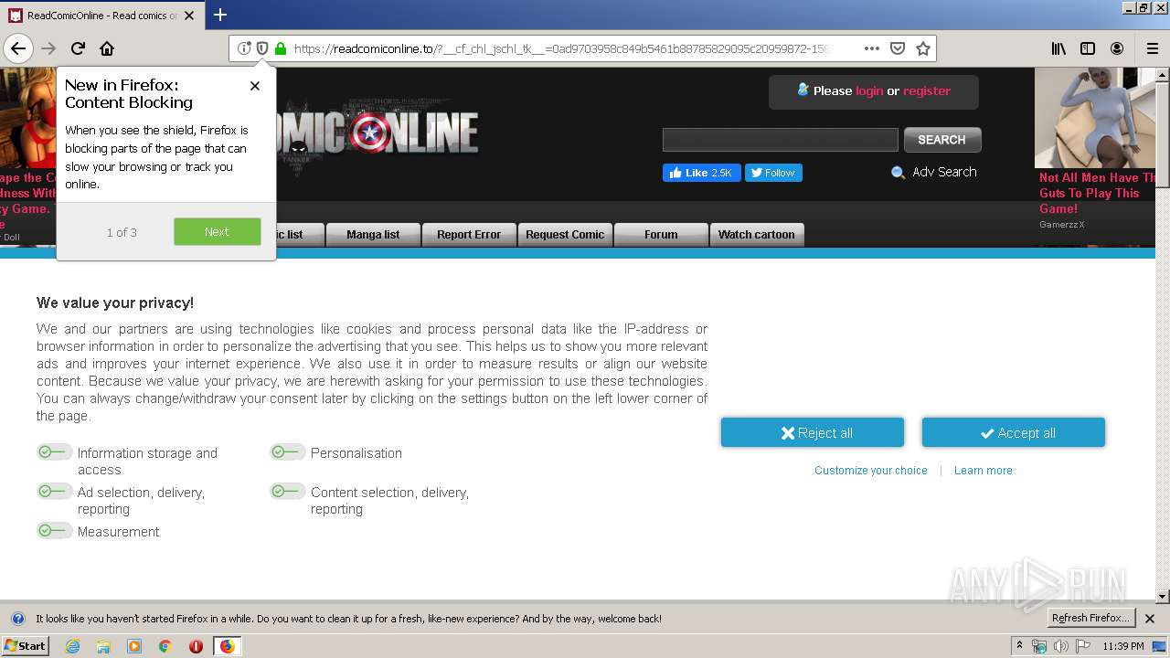The image size is (1170, 658).
Task: Bookmark this page with the star
Action: pos(923,48)
